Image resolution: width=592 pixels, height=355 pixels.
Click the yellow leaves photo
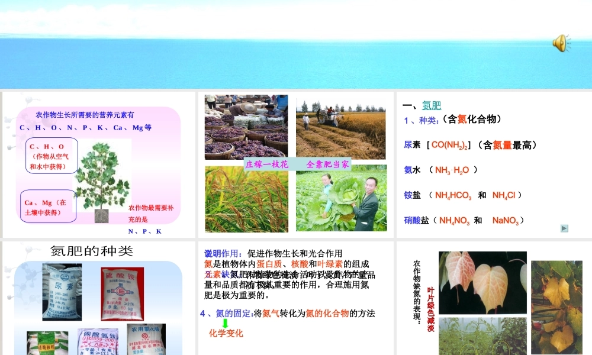click(556, 308)
